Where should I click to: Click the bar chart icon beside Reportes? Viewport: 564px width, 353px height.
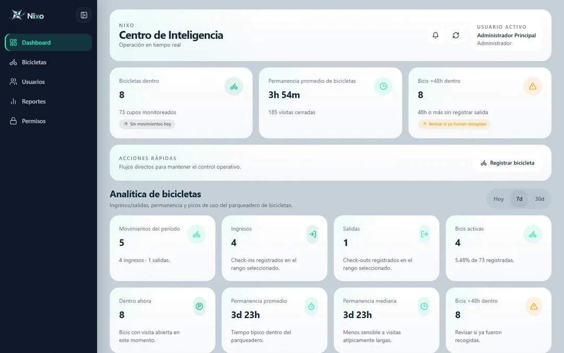point(13,101)
